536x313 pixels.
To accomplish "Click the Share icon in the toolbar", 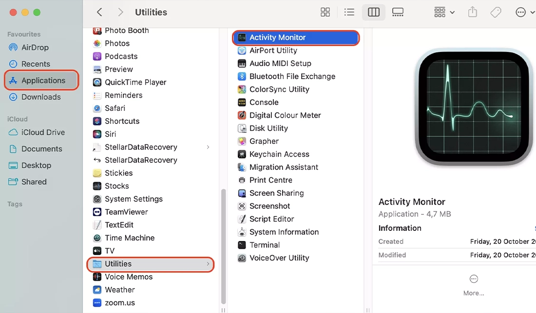I will (x=472, y=12).
